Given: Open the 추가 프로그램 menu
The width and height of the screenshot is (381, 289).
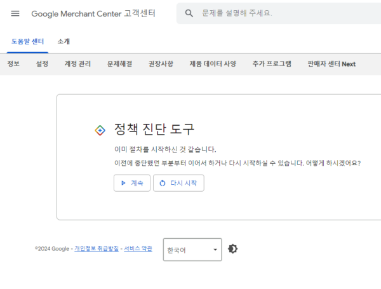Looking at the screenshot, I should coord(272,64).
